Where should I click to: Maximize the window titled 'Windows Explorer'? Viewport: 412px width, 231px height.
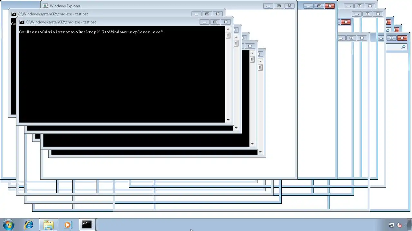click(279, 6)
